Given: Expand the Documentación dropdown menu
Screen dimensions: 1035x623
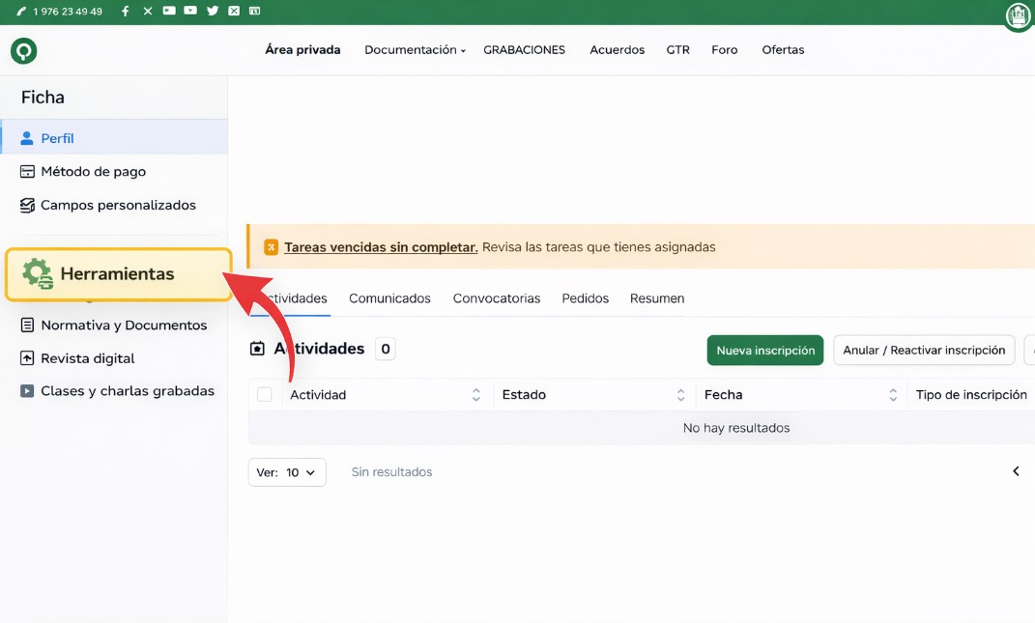Looking at the screenshot, I should pos(415,50).
